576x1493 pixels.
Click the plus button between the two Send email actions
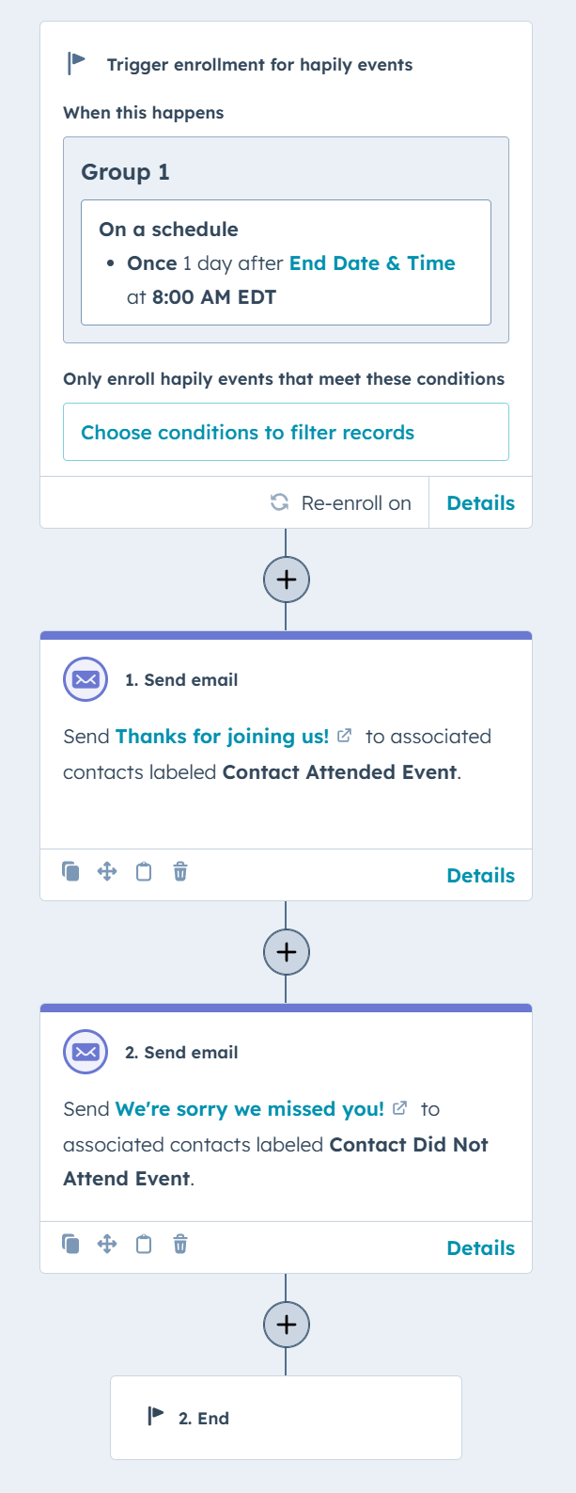pos(287,952)
